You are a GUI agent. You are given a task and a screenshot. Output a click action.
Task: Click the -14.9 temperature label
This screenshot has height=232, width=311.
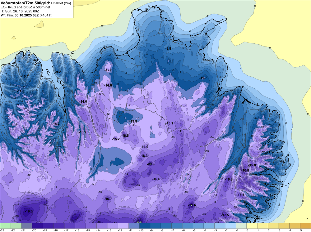click(144, 147)
